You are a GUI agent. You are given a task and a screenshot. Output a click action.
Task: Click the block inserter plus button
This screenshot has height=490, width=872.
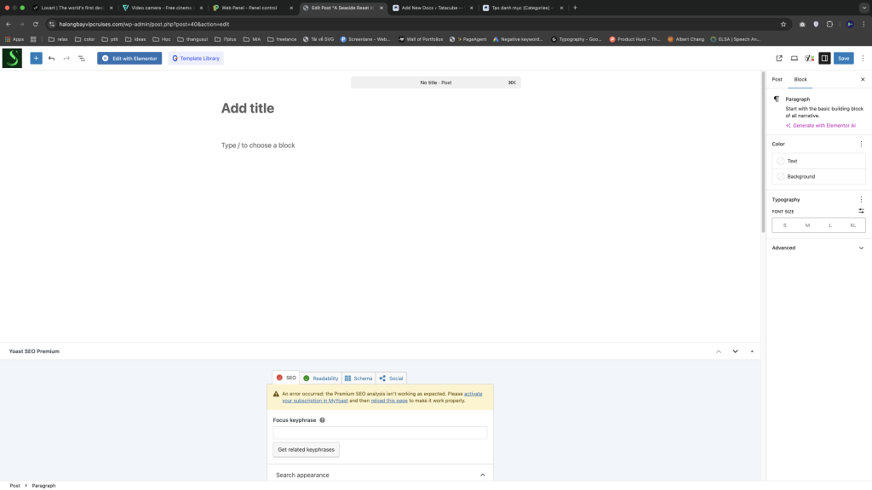coord(36,58)
